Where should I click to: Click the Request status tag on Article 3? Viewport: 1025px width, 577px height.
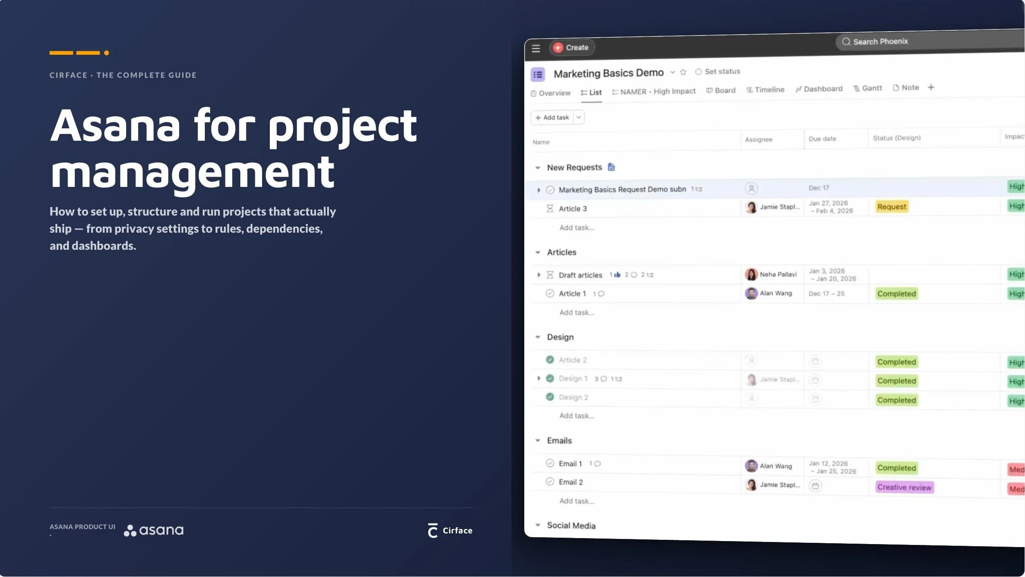click(892, 207)
